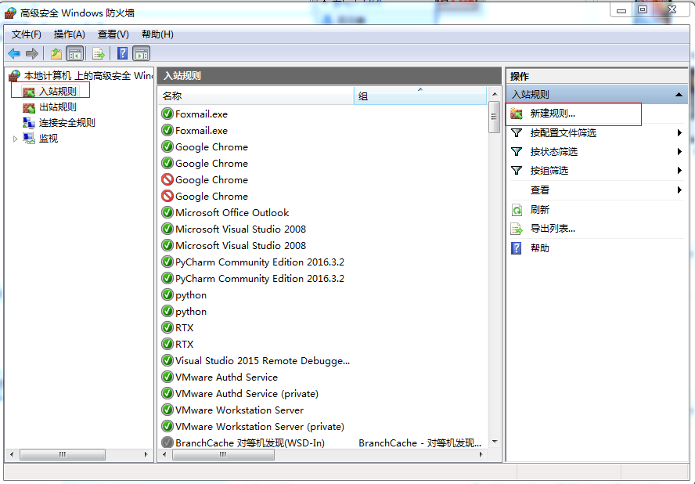The image size is (695, 484).
Task: Click the BranchCache group cell text
Action: (420, 442)
